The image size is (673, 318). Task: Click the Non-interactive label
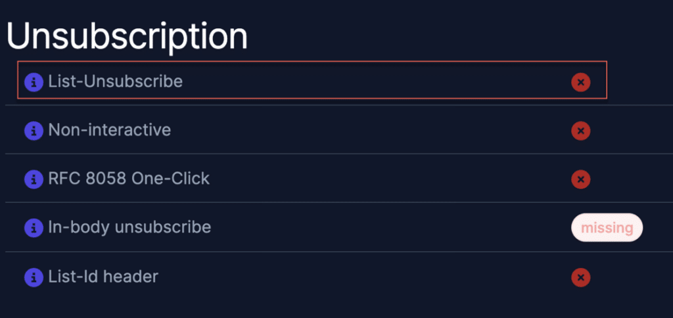coord(110,129)
